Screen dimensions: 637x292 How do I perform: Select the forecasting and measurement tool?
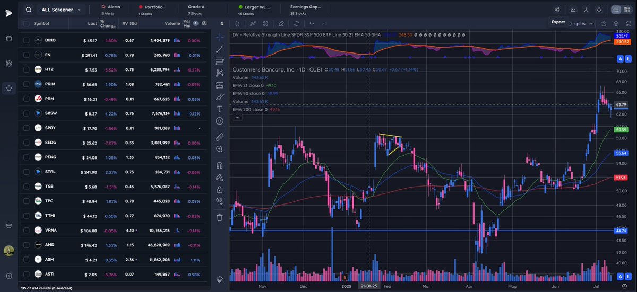click(x=220, y=85)
